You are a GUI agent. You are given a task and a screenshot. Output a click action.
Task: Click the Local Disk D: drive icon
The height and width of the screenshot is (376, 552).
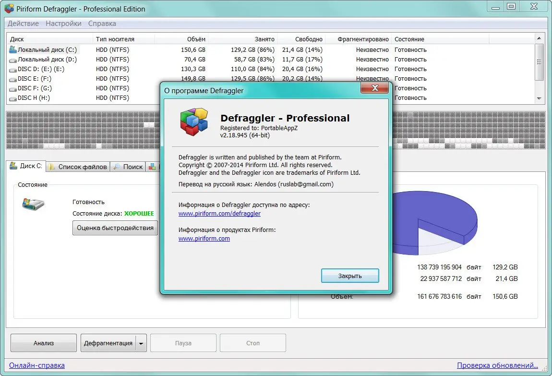point(13,60)
